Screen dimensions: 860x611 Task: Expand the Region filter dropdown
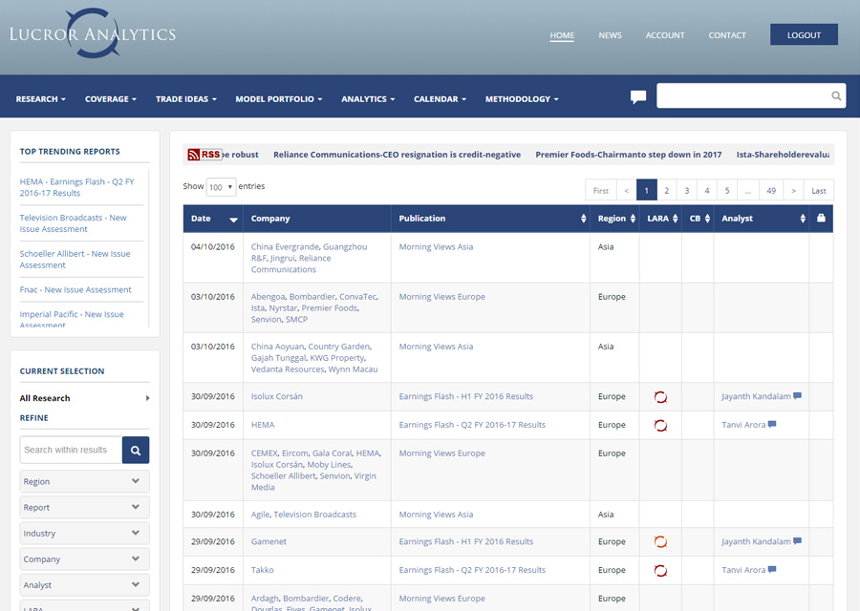pos(84,482)
